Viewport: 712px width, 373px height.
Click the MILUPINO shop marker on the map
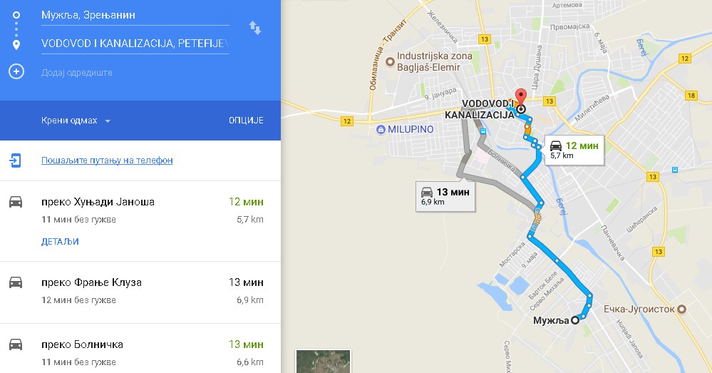(x=381, y=130)
